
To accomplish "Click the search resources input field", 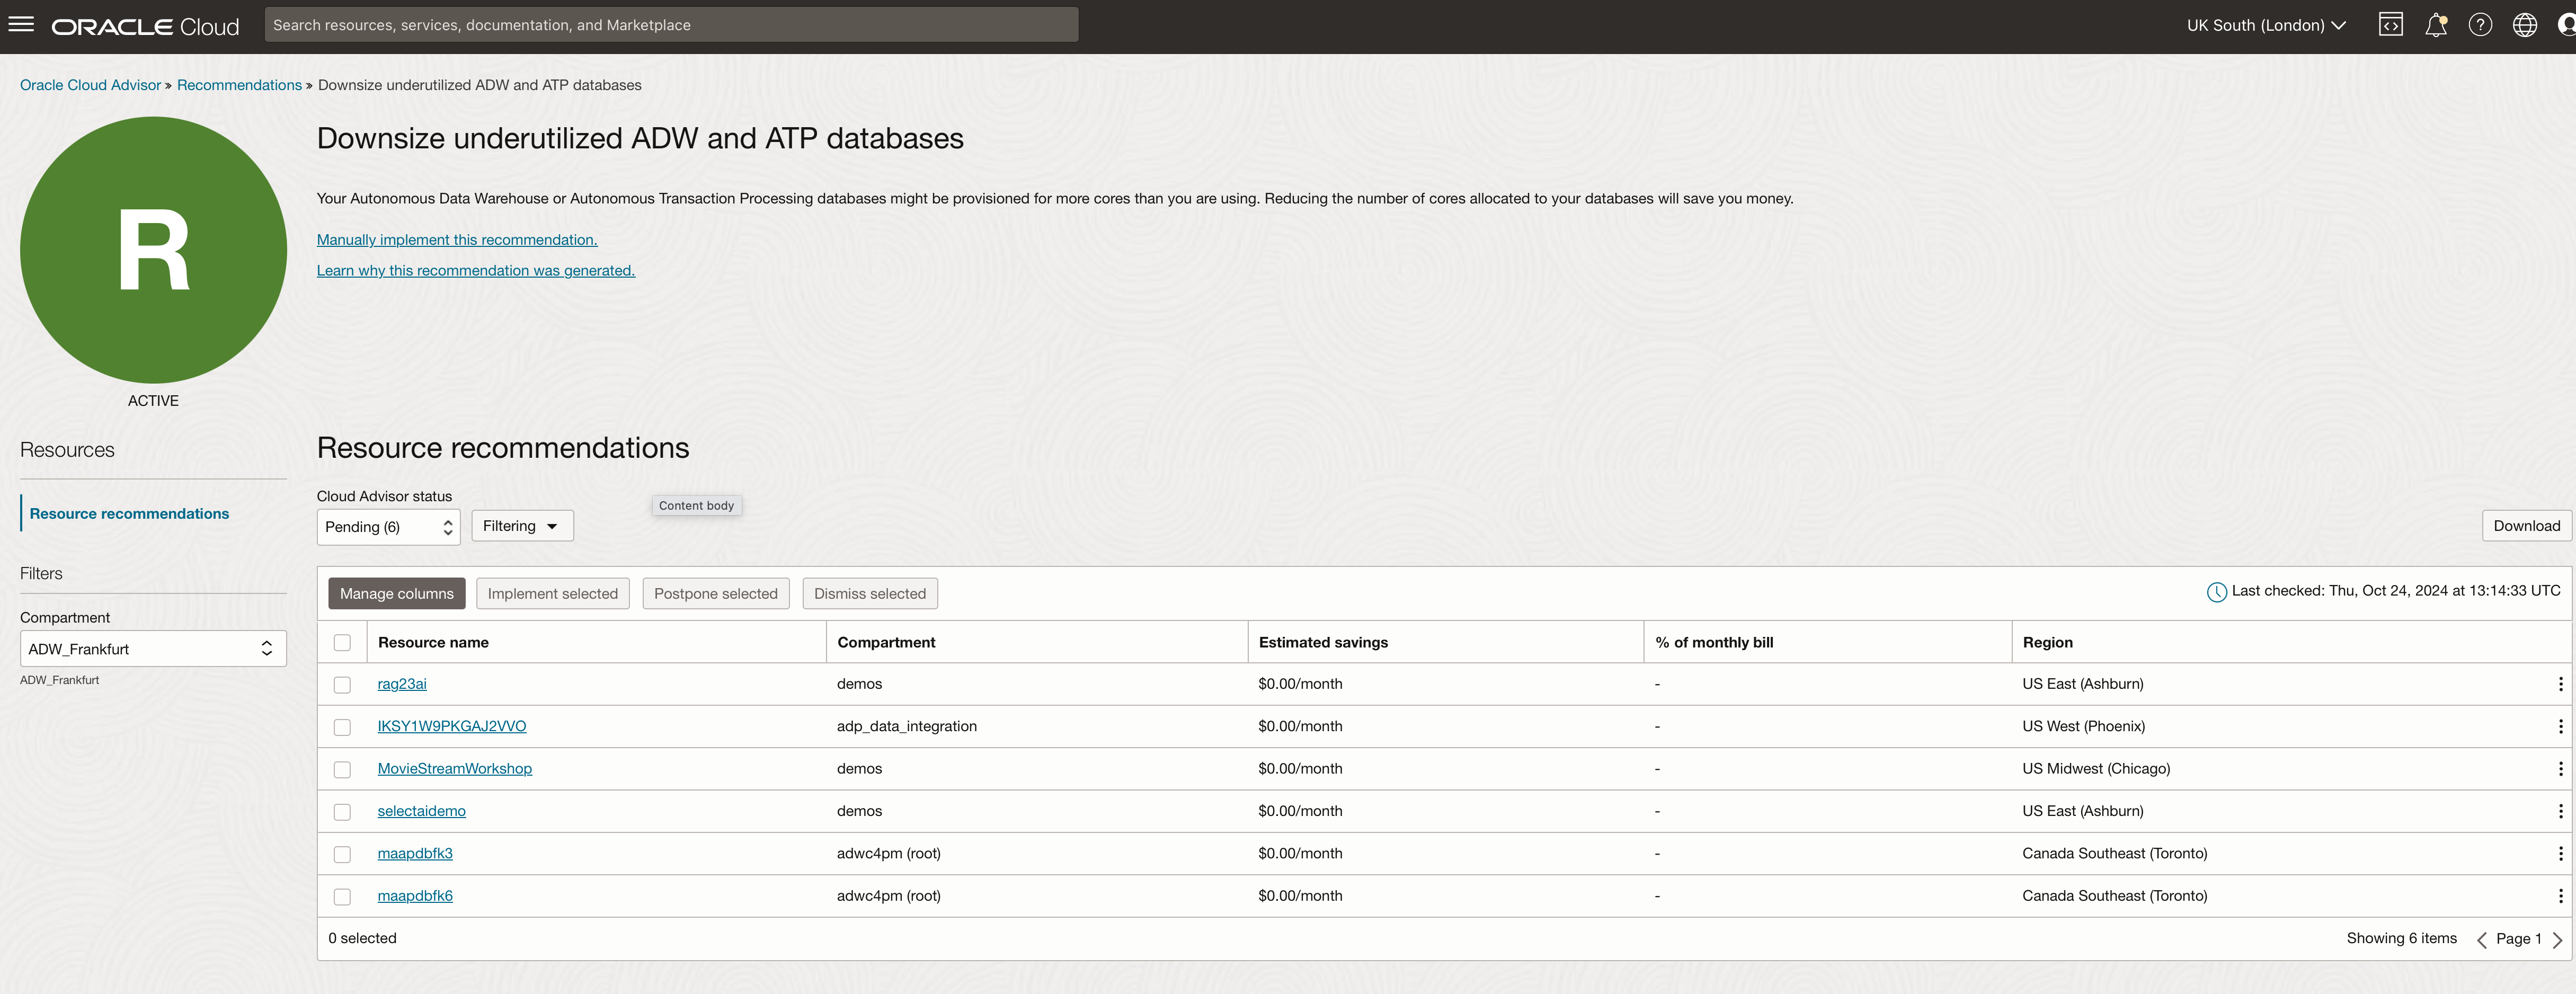I will [670, 25].
